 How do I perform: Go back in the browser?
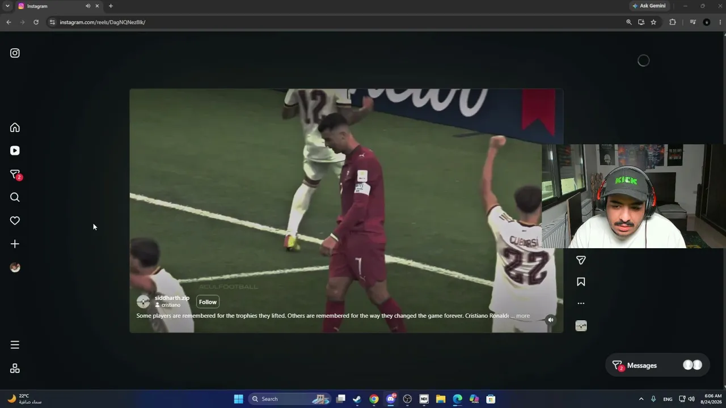pyautogui.click(x=9, y=22)
